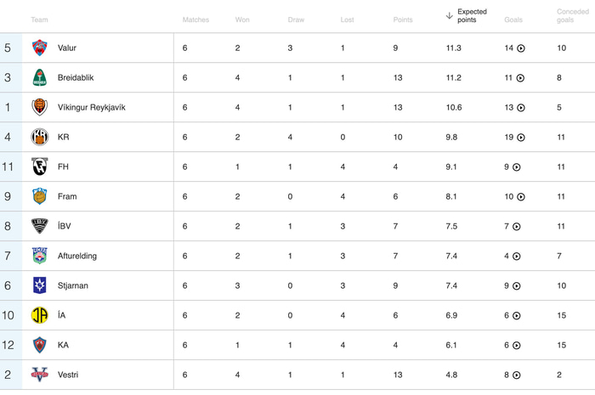
Task: Play Vestri's 8 goals video
Action: (x=516, y=375)
